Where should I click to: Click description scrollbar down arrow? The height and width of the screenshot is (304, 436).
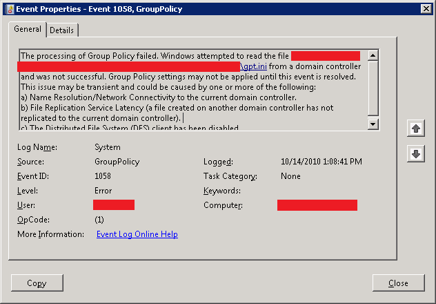tap(373, 124)
